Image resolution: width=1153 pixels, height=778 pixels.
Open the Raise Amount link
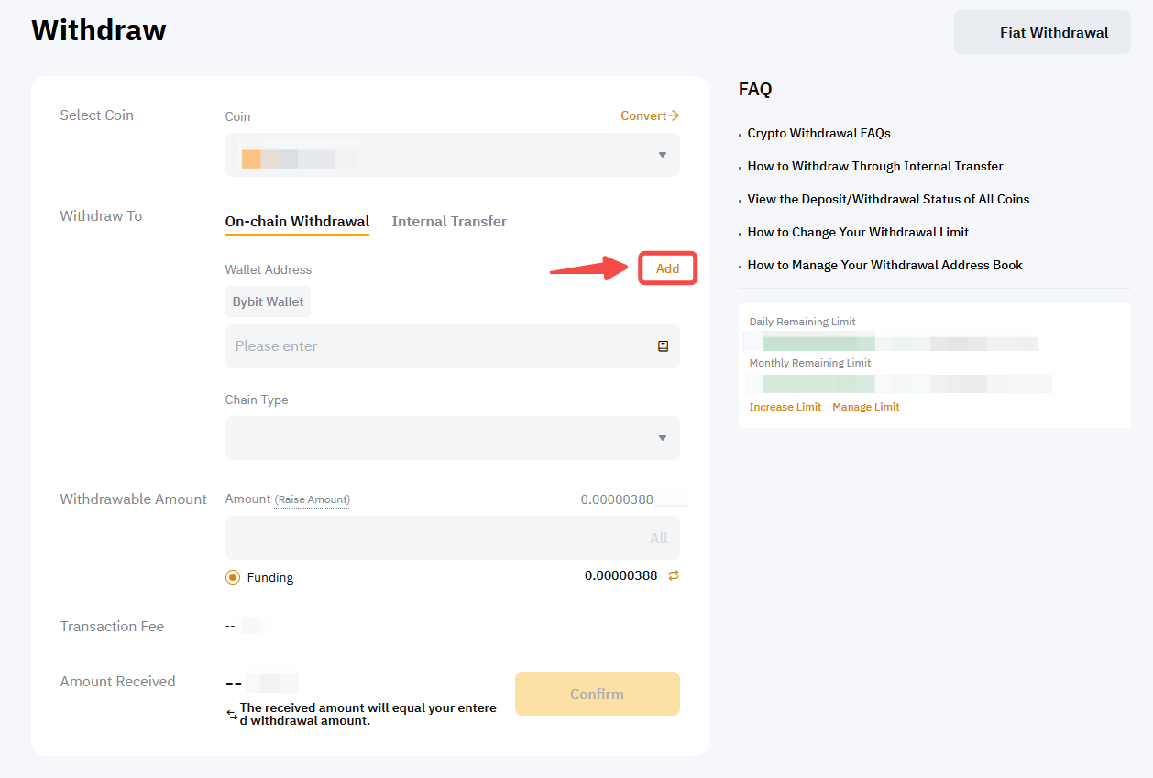(x=313, y=499)
